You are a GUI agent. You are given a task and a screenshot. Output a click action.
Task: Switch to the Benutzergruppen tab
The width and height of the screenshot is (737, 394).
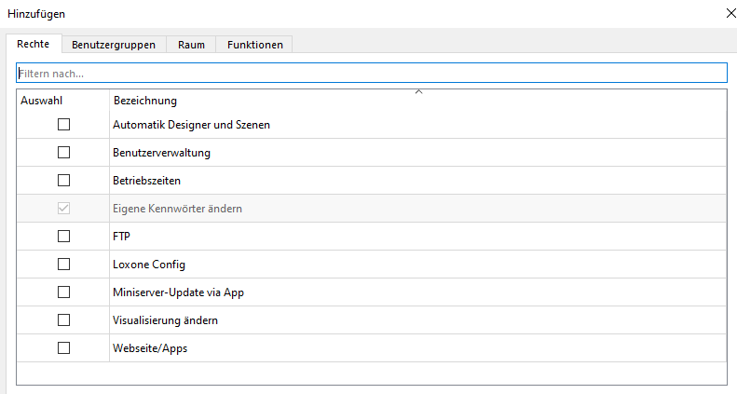coord(114,44)
